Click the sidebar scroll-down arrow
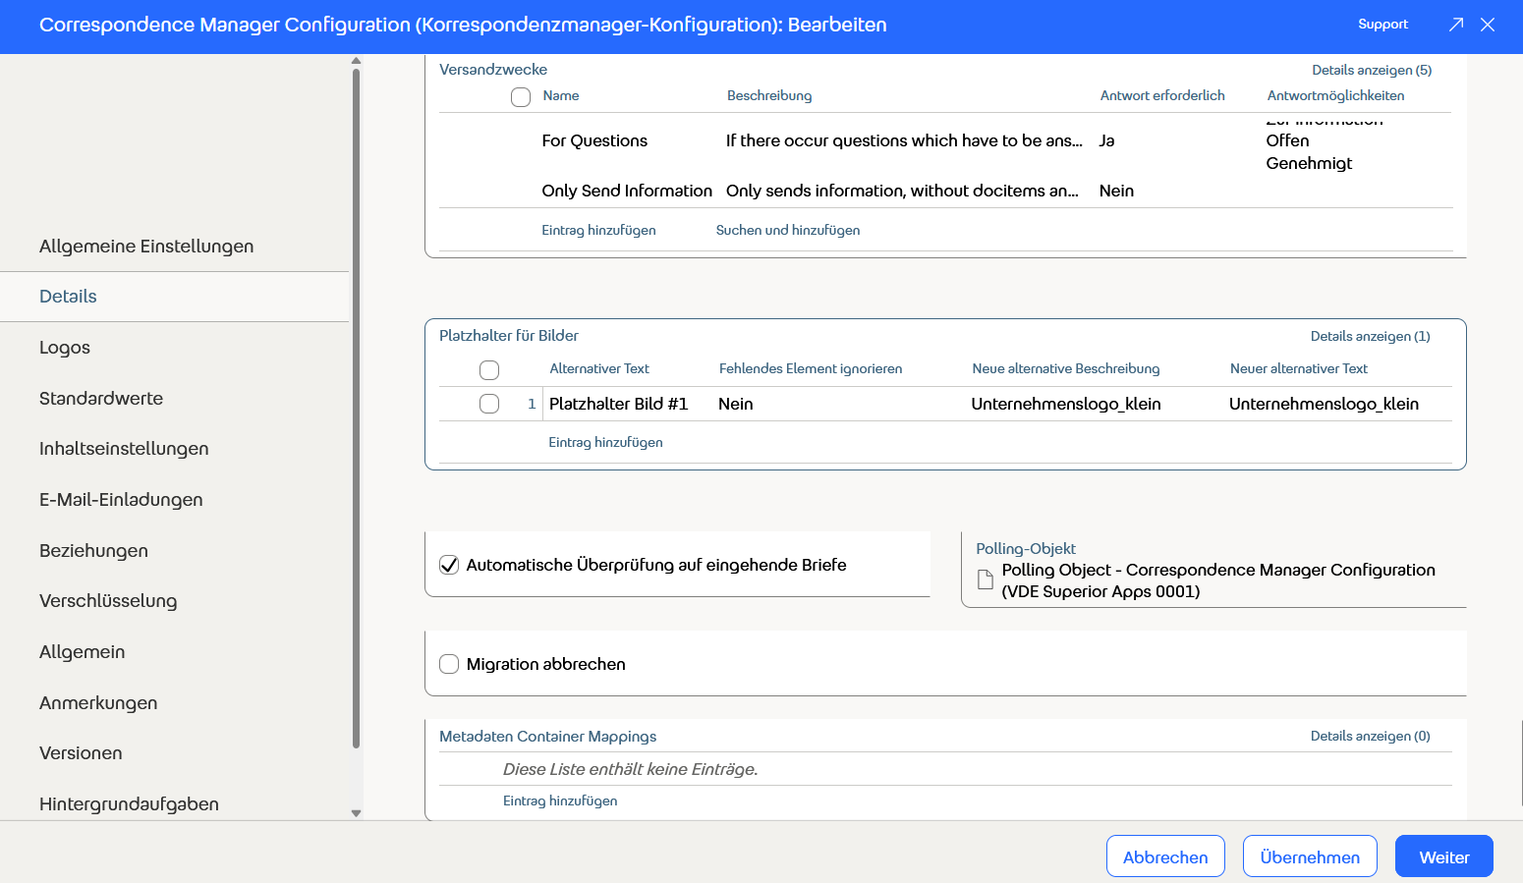Screen dimensions: 1523x883 (x=356, y=813)
